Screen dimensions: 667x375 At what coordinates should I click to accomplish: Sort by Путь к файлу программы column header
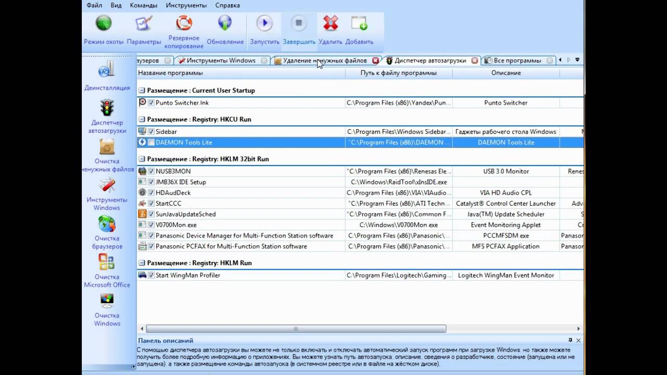(399, 73)
